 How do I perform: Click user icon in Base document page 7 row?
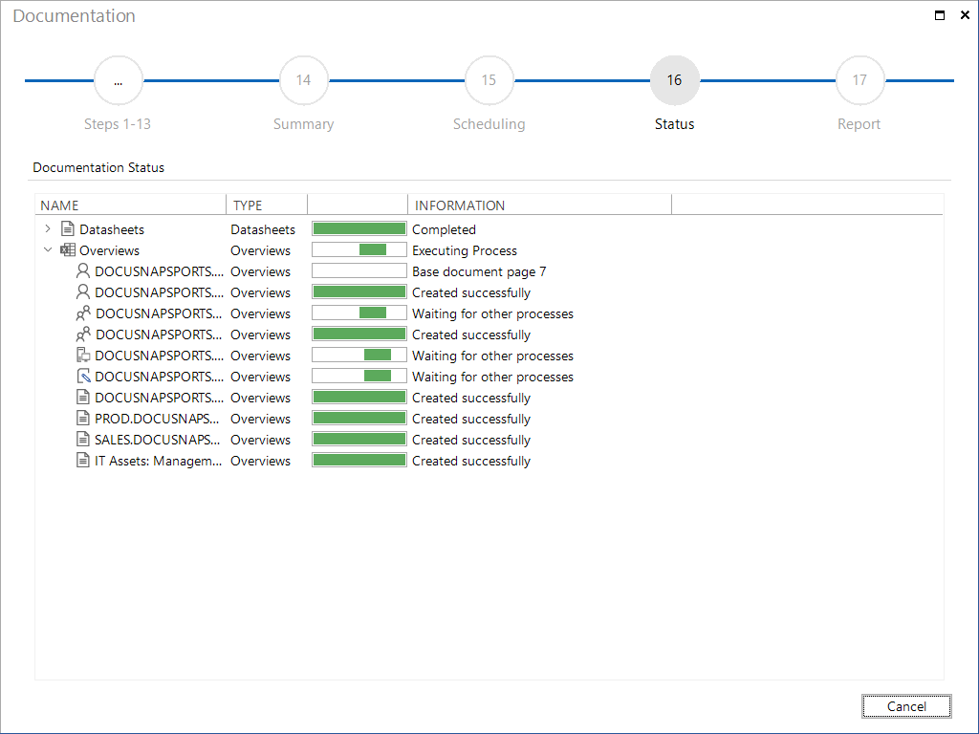click(x=82, y=270)
